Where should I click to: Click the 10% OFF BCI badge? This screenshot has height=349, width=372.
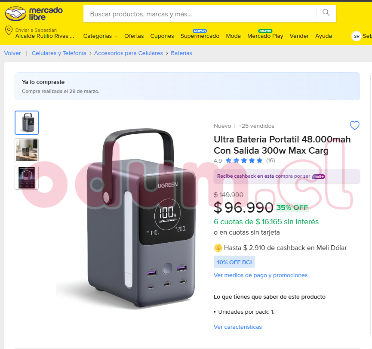234,262
